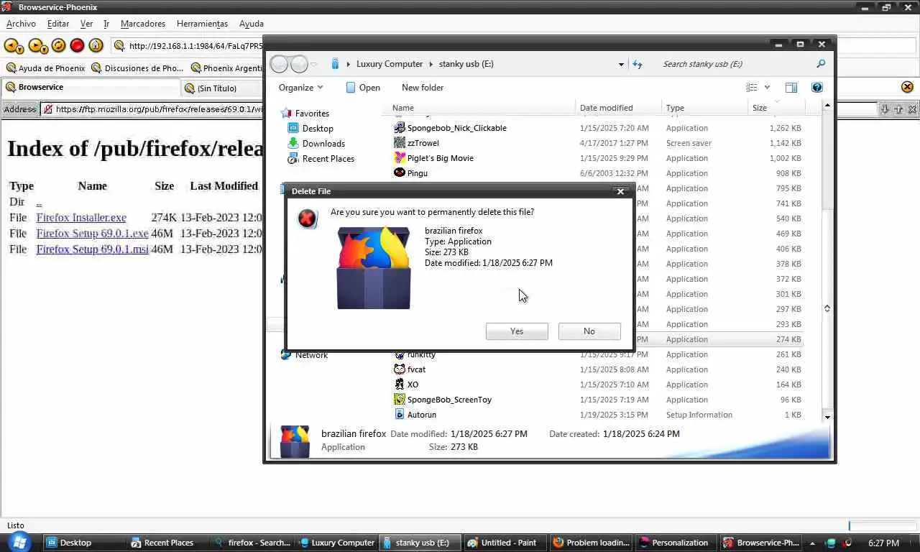
Task: Click the search magnifier icon in Explorer
Action: [821, 64]
